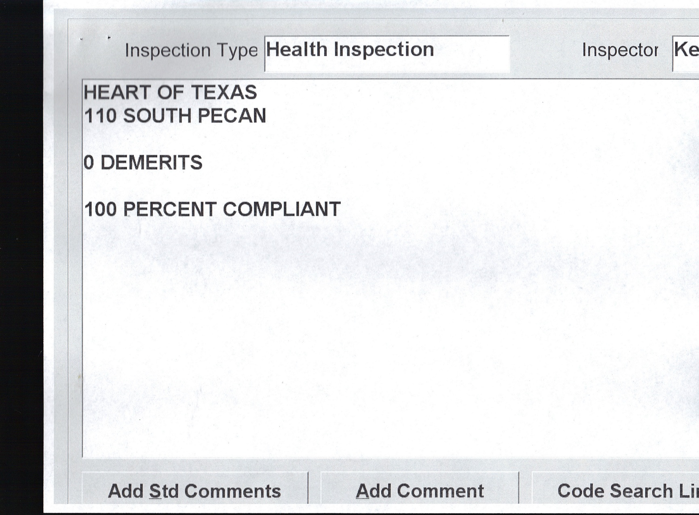699x515 pixels.
Task: Click the word PECAN in the address
Action: coord(232,116)
